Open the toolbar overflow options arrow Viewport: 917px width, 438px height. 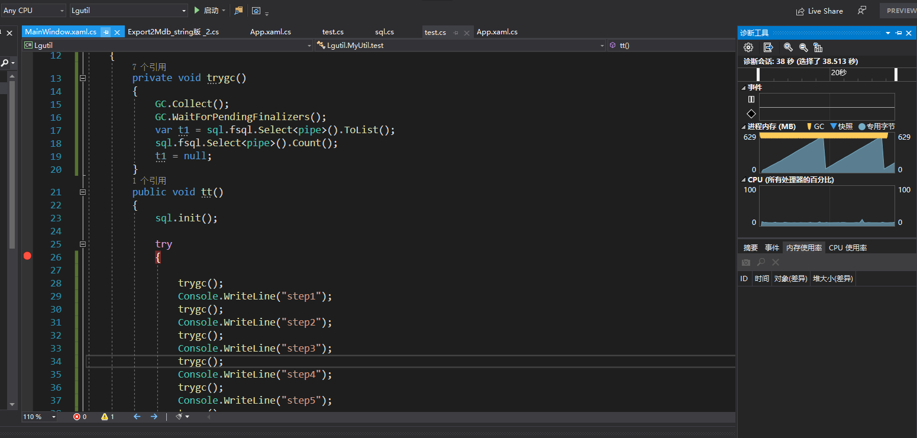pos(267,13)
